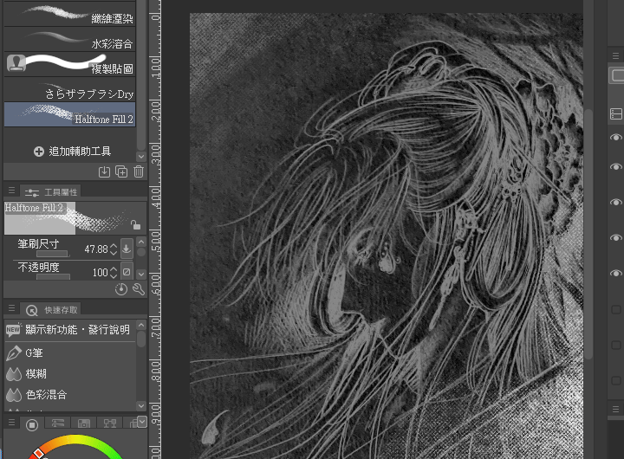This screenshot has height=459, width=624.
Task: Open brush size dynamics settings beside 47.88
Action: point(127,249)
